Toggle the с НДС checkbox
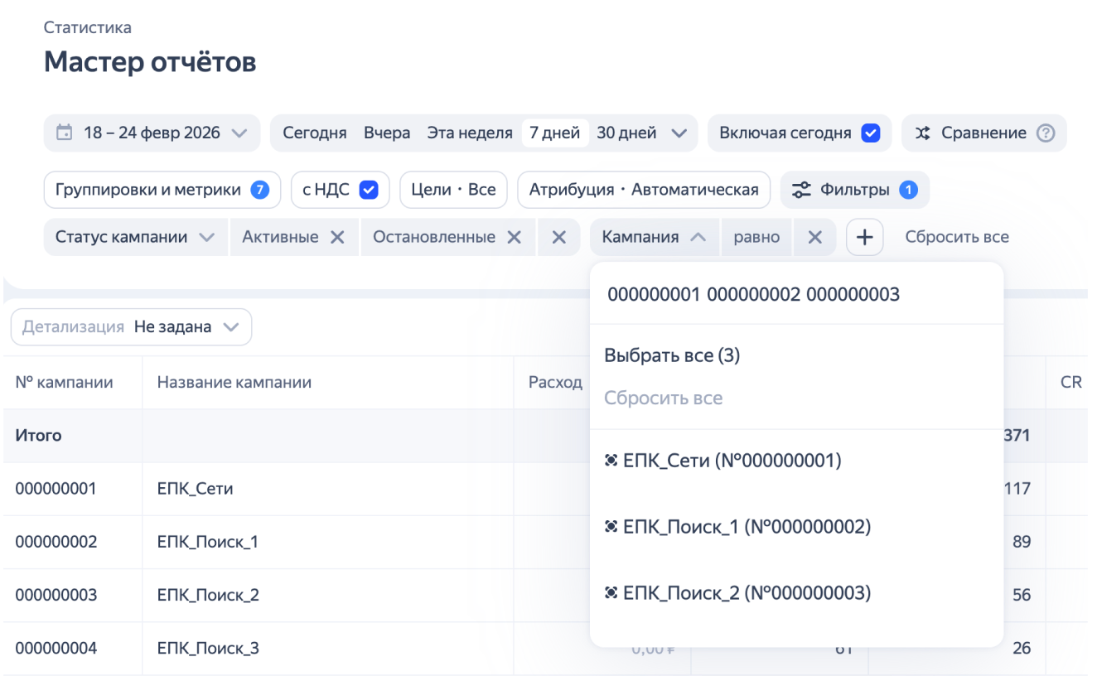The width and height of the screenshot is (1097, 676). click(x=369, y=190)
